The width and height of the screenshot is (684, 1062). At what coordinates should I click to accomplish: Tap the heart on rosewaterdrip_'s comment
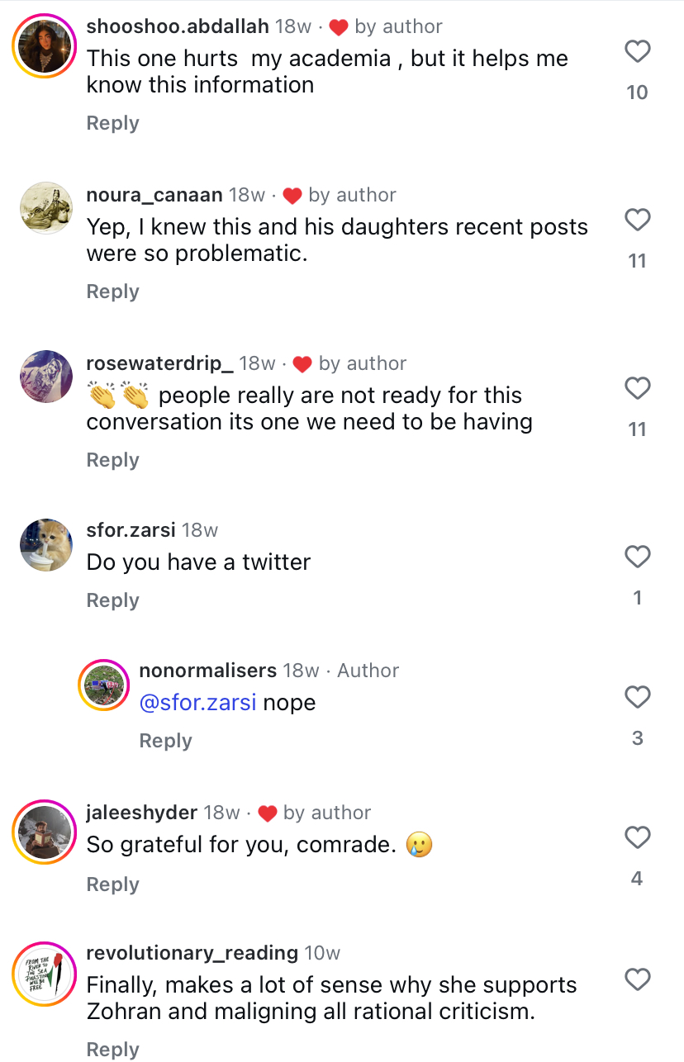(x=637, y=389)
